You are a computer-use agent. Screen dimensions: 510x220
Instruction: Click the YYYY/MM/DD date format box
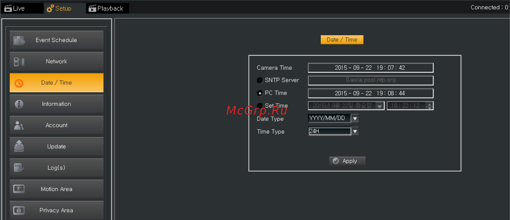click(x=330, y=118)
